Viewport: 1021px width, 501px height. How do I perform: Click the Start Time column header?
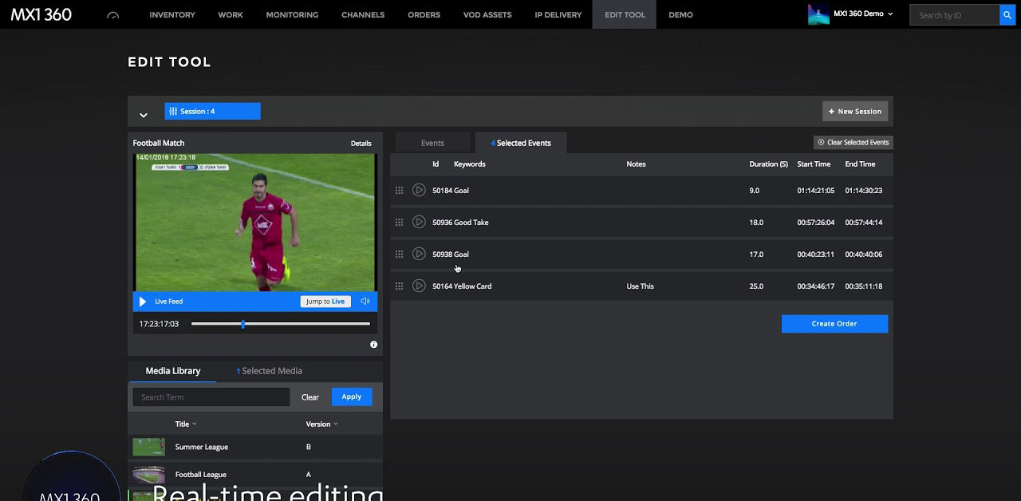[814, 164]
